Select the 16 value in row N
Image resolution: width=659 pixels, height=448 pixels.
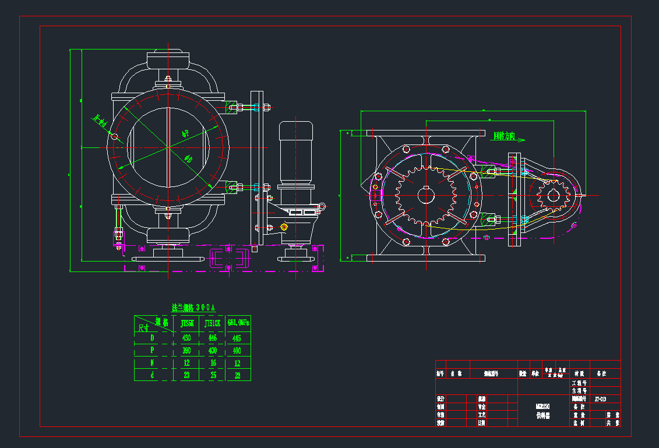coord(213,362)
